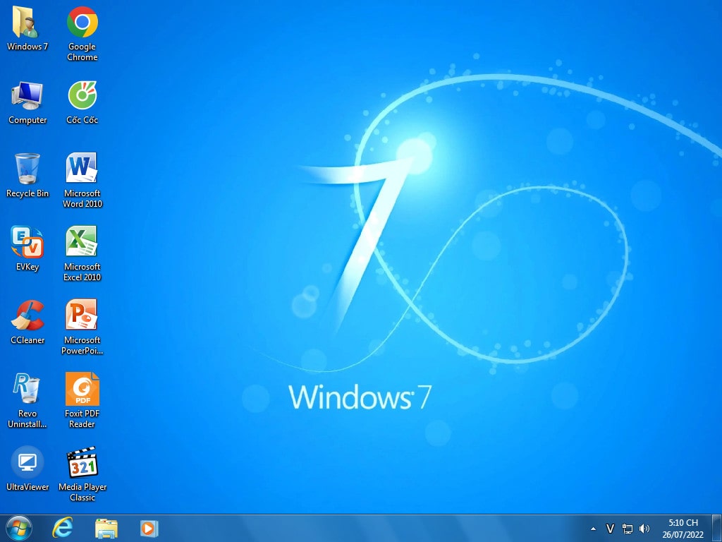Viewport: 722px width, 542px height.
Task: Open the volume slider from the tray
Action: (x=644, y=528)
